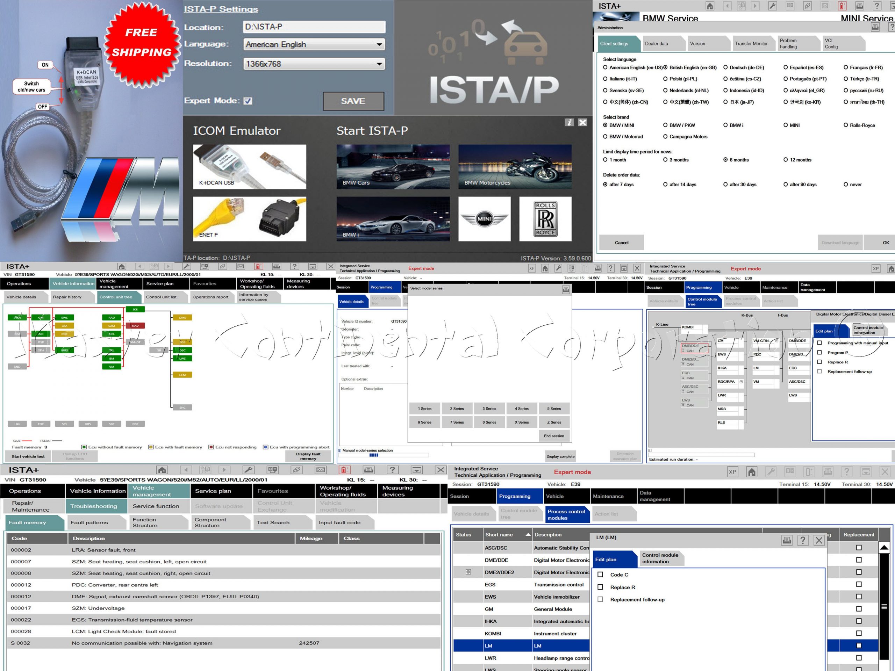The width and height of the screenshot is (895, 671).
Task: Click the XP icon in the model series Programming window
Action: pyautogui.click(x=532, y=268)
